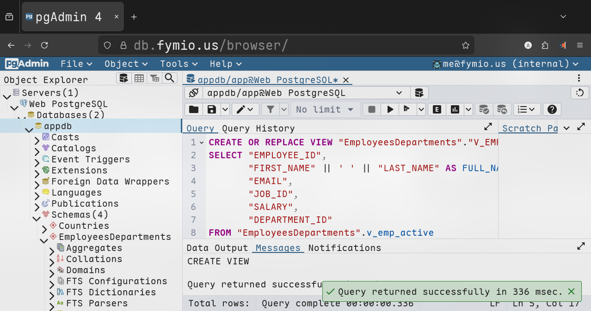Open Search Objects magnifier in Object Explorer
The image size is (591, 311).
[170, 78]
